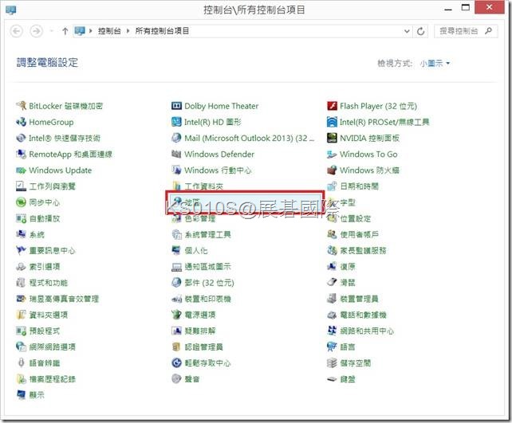Open the 滑鼠 mouse icon
The height and width of the screenshot is (423, 512).
point(332,282)
